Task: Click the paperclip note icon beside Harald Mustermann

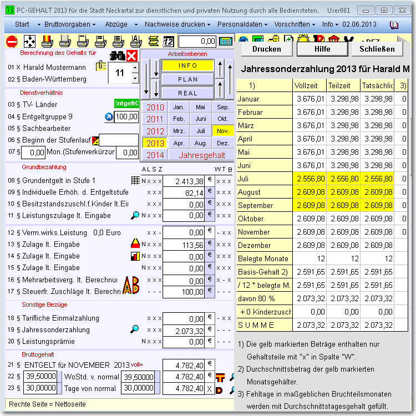Action: pos(101,65)
